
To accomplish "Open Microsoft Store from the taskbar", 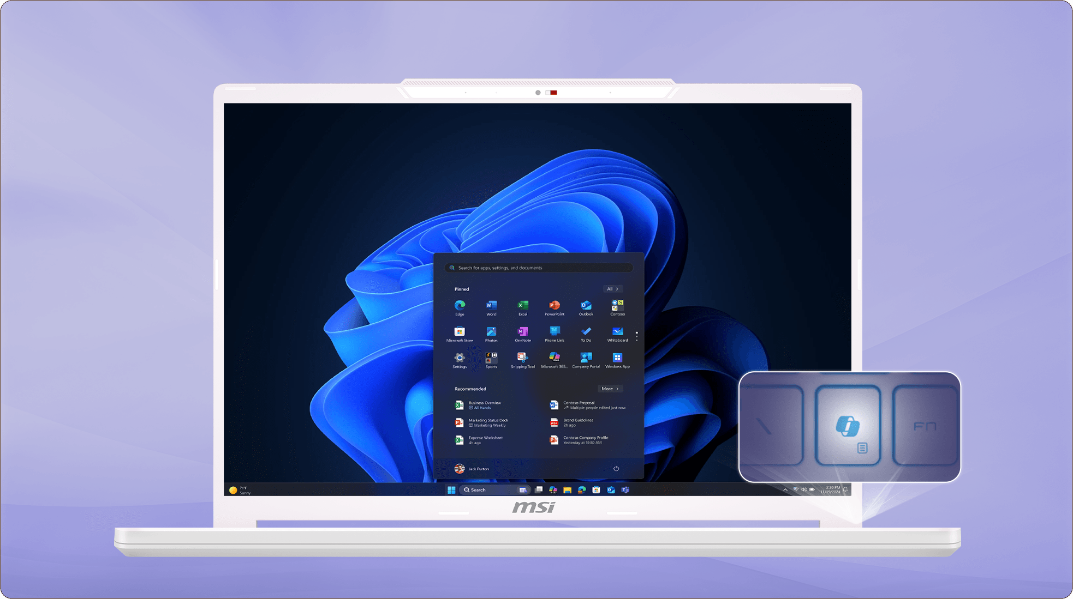I will (597, 490).
